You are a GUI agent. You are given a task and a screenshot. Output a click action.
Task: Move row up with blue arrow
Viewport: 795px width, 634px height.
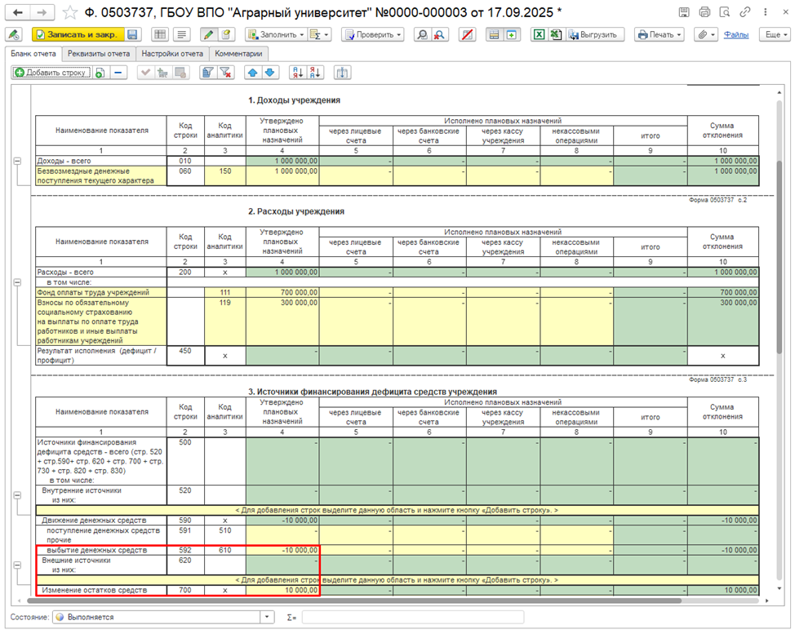tap(252, 73)
